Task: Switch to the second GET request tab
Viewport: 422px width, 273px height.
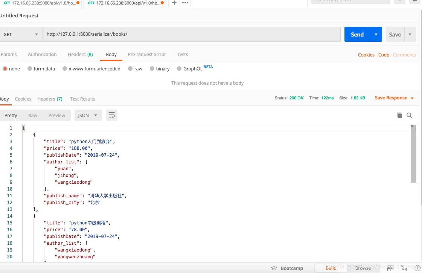Action: coord(125,3)
